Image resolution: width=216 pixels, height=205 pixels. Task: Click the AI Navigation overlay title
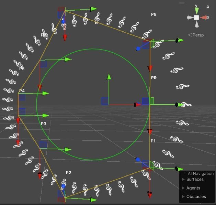(201, 173)
